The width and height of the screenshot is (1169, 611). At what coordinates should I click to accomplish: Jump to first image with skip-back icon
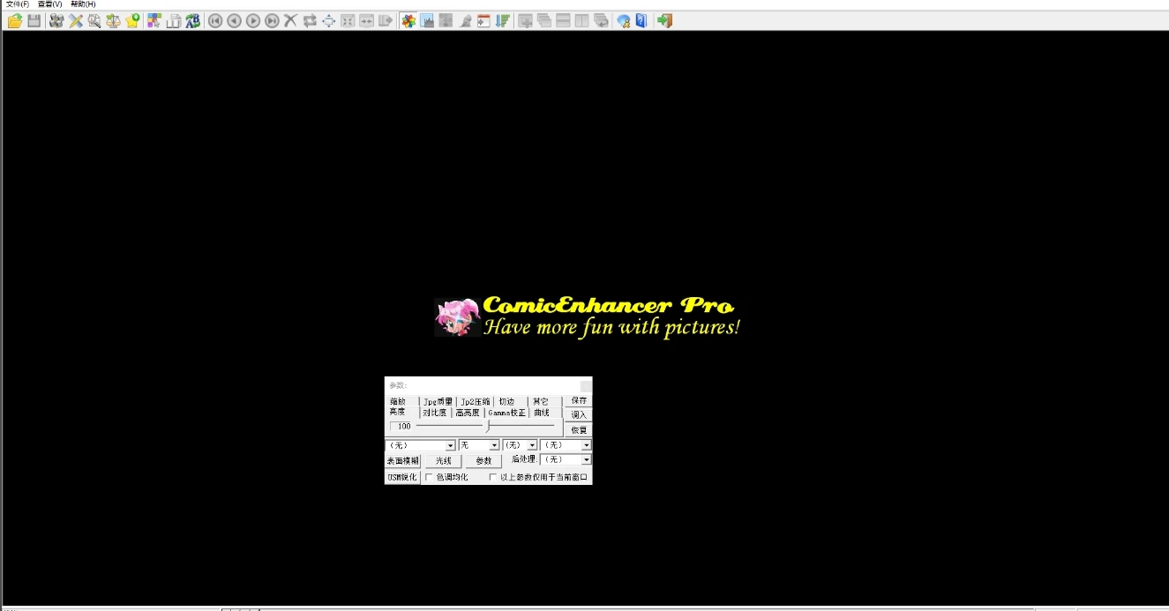(215, 21)
